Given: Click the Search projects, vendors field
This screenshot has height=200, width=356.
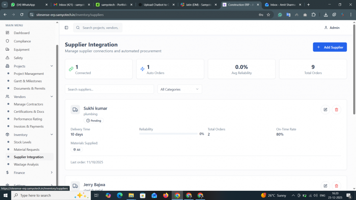Looking at the screenshot, I should point(98,28).
